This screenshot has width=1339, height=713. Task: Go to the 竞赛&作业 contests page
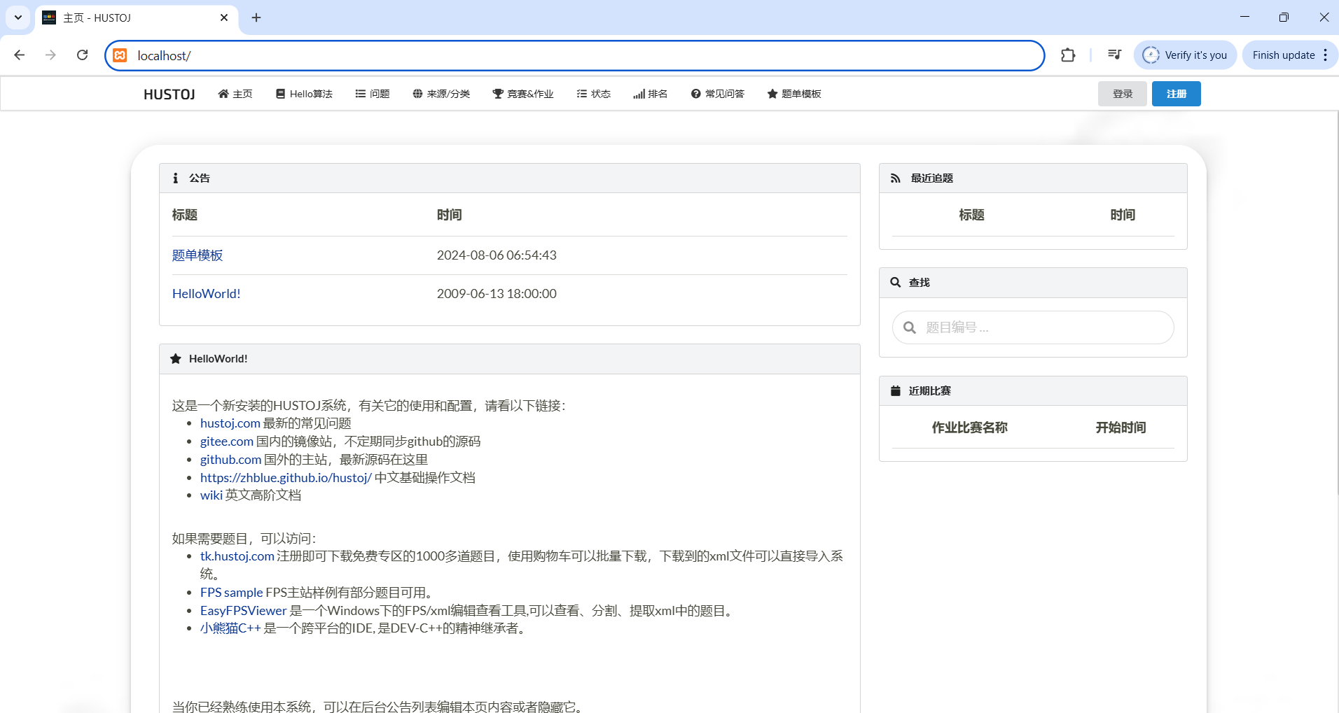[x=523, y=94]
